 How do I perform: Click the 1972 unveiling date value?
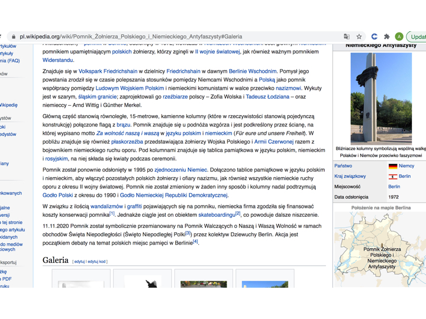click(x=393, y=197)
